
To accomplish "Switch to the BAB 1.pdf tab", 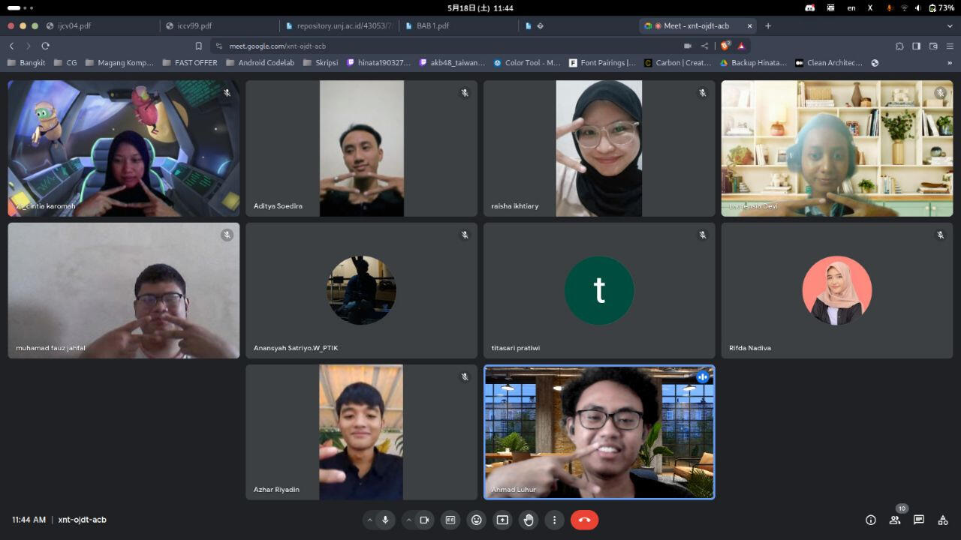I will click(432, 25).
